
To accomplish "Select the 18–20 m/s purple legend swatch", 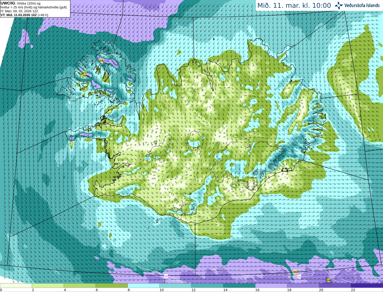I will (x=303, y=285).
